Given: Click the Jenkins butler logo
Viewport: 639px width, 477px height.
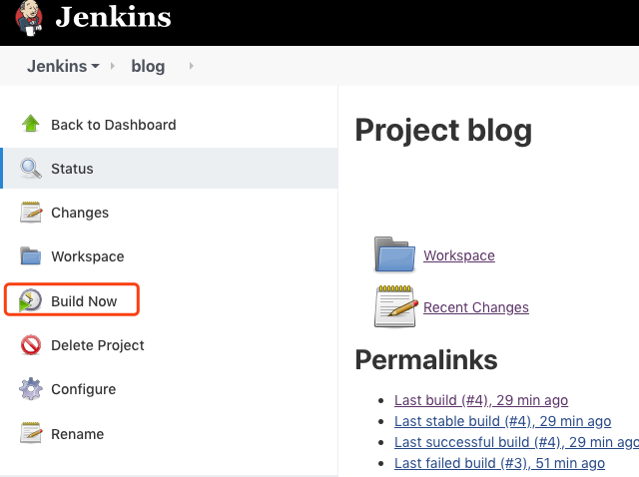Looking at the screenshot, I should (29, 18).
